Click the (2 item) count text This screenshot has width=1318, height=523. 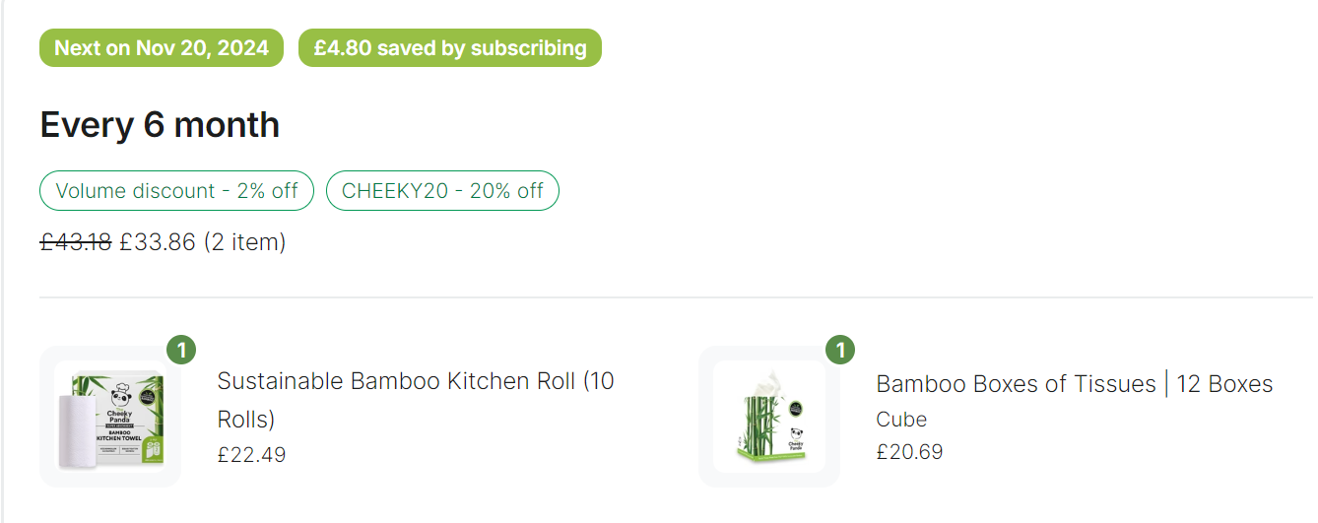[244, 242]
